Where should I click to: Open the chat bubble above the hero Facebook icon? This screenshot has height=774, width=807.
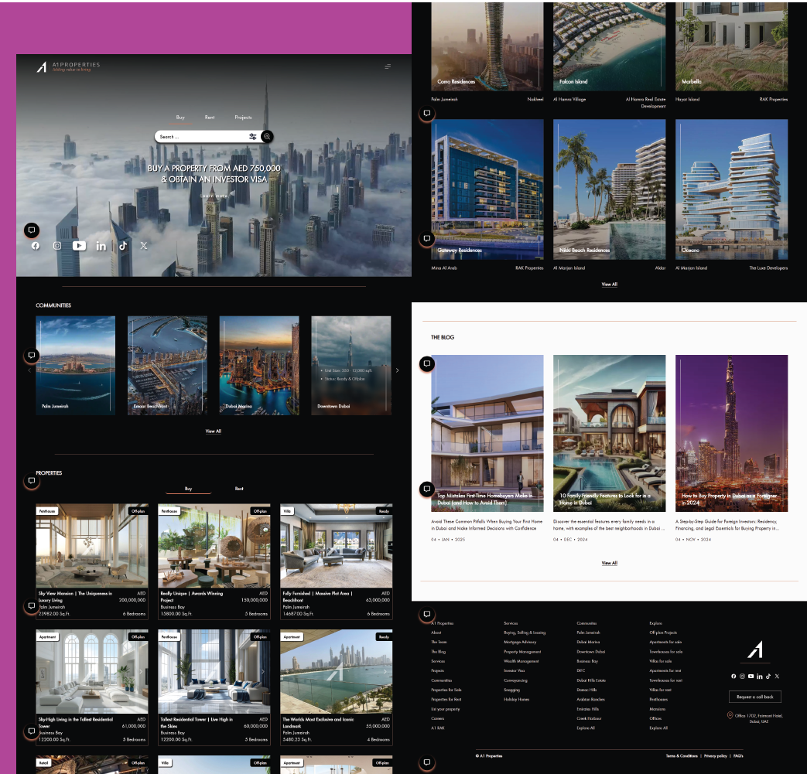(31, 230)
